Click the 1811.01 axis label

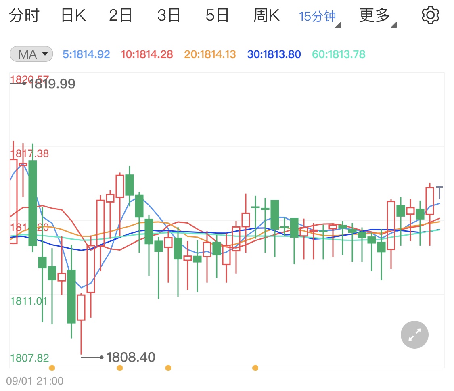pyautogui.click(x=28, y=301)
